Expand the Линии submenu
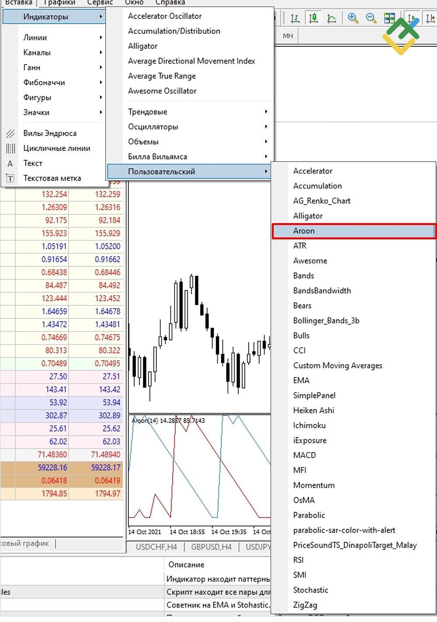Screen dimensions: 437x622 click(53, 38)
